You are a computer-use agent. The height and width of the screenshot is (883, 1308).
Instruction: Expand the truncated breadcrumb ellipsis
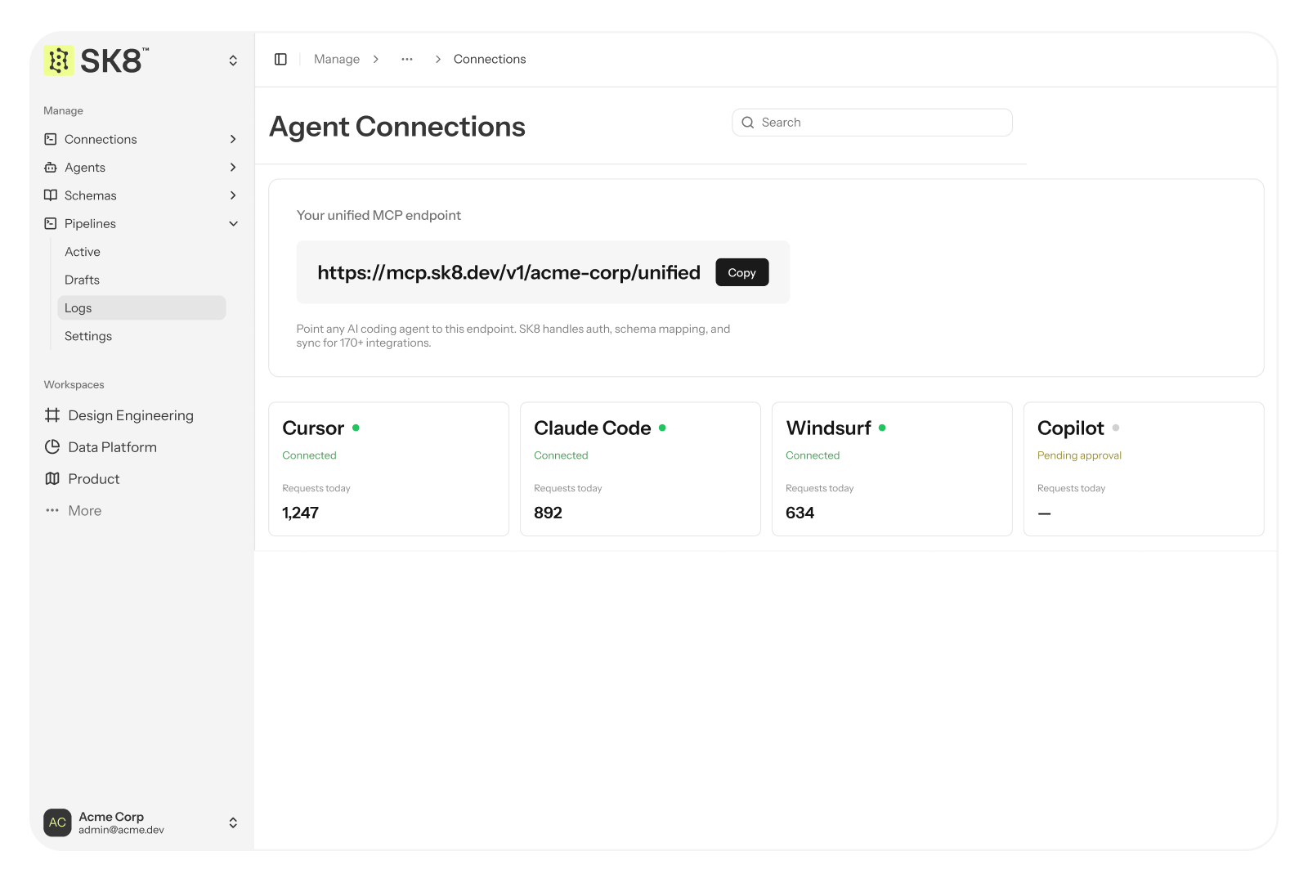[x=406, y=59]
